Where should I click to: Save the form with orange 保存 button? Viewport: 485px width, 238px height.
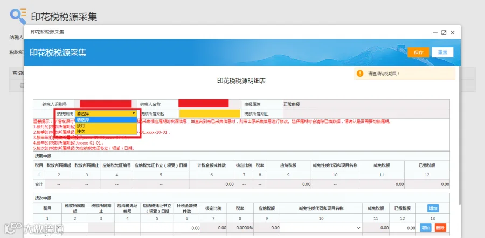coord(419,53)
